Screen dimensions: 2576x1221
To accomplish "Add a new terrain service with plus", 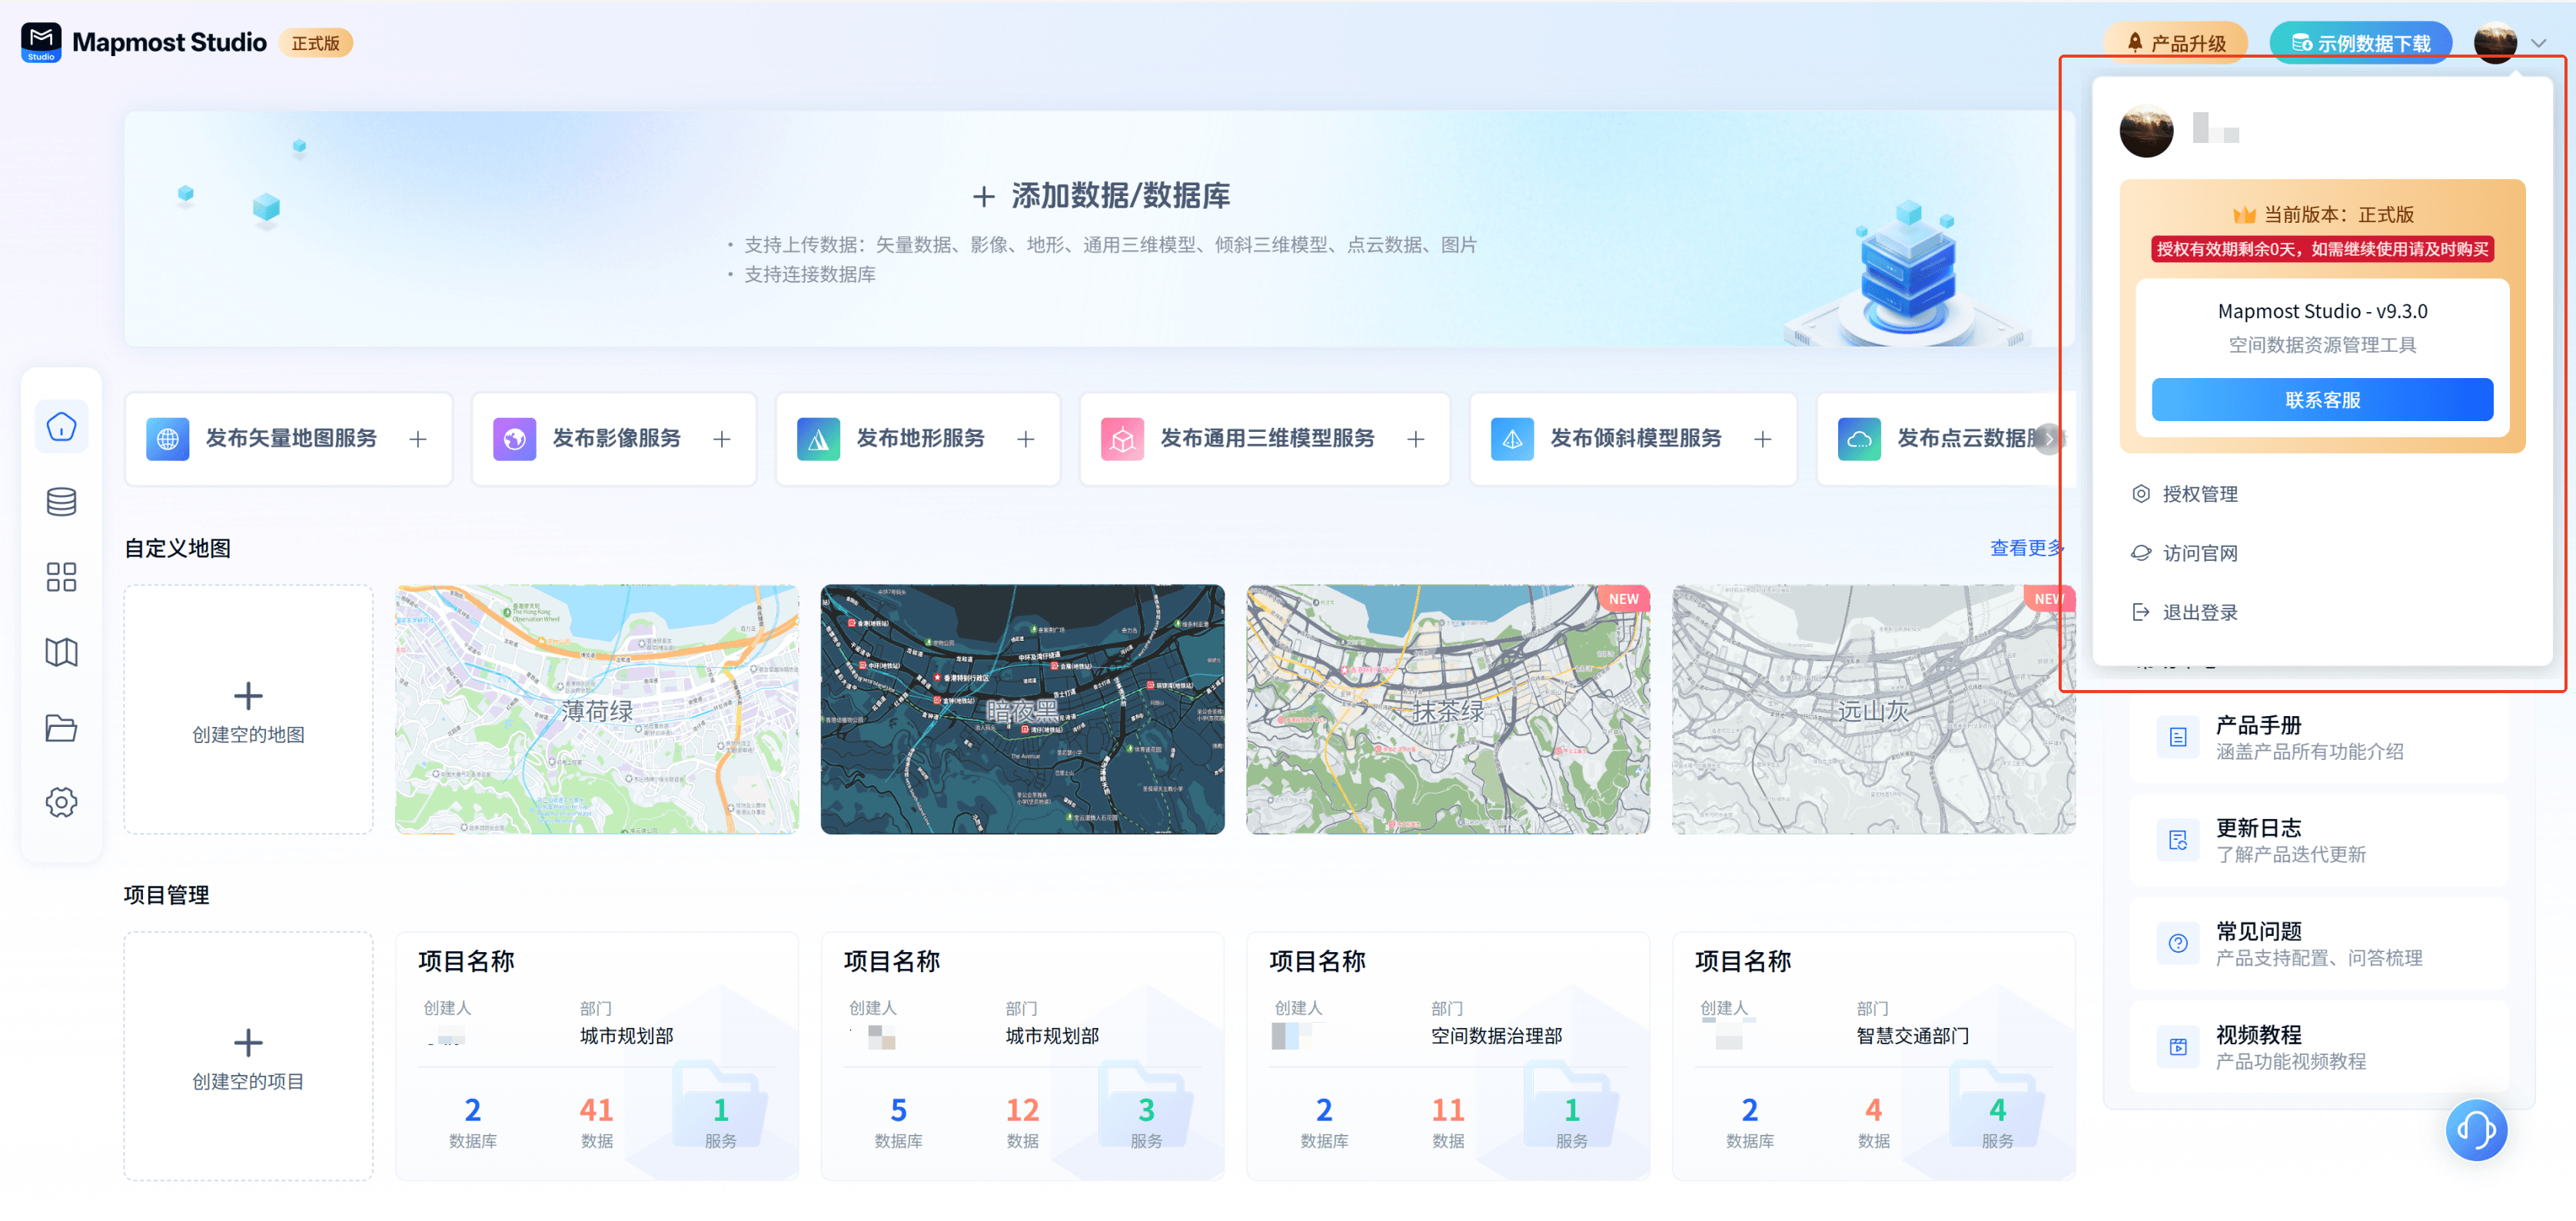I will pos(1025,439).
